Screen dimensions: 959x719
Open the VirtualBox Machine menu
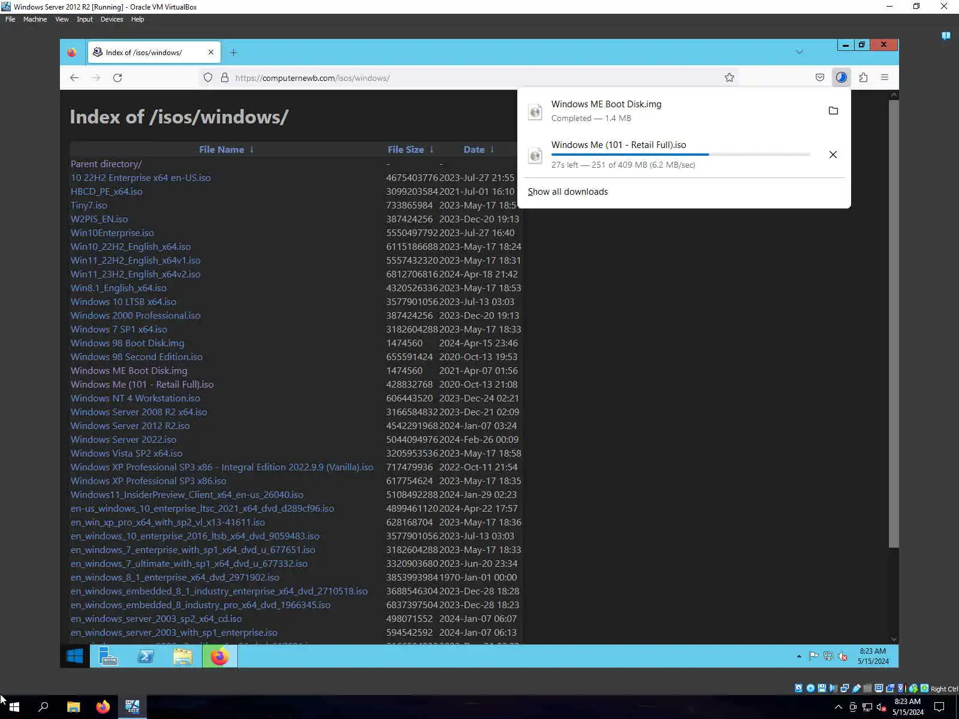(x=35, y=19)
